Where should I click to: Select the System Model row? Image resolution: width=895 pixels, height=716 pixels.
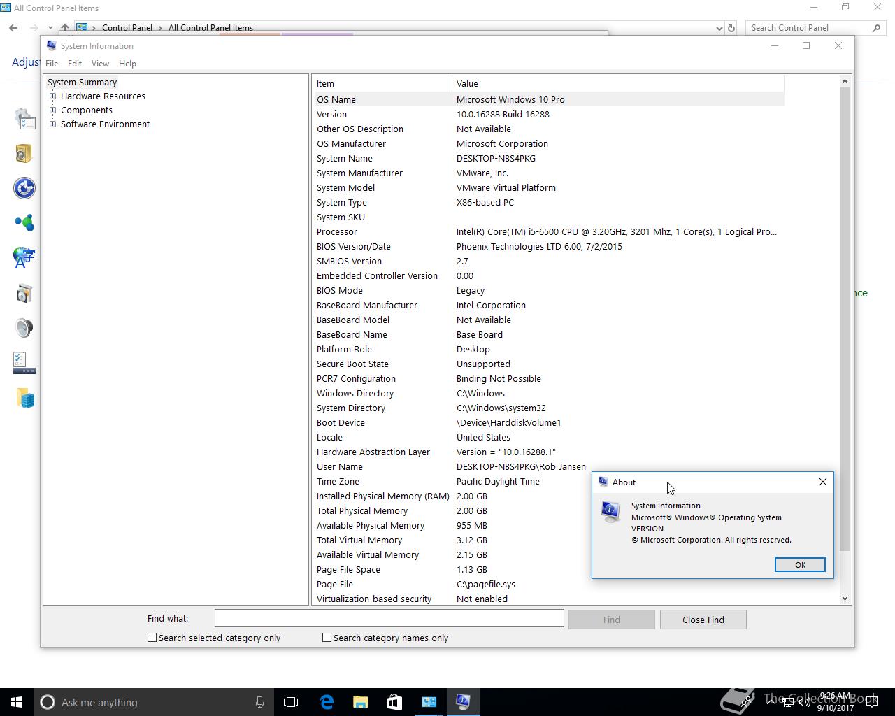coord(549,187)
